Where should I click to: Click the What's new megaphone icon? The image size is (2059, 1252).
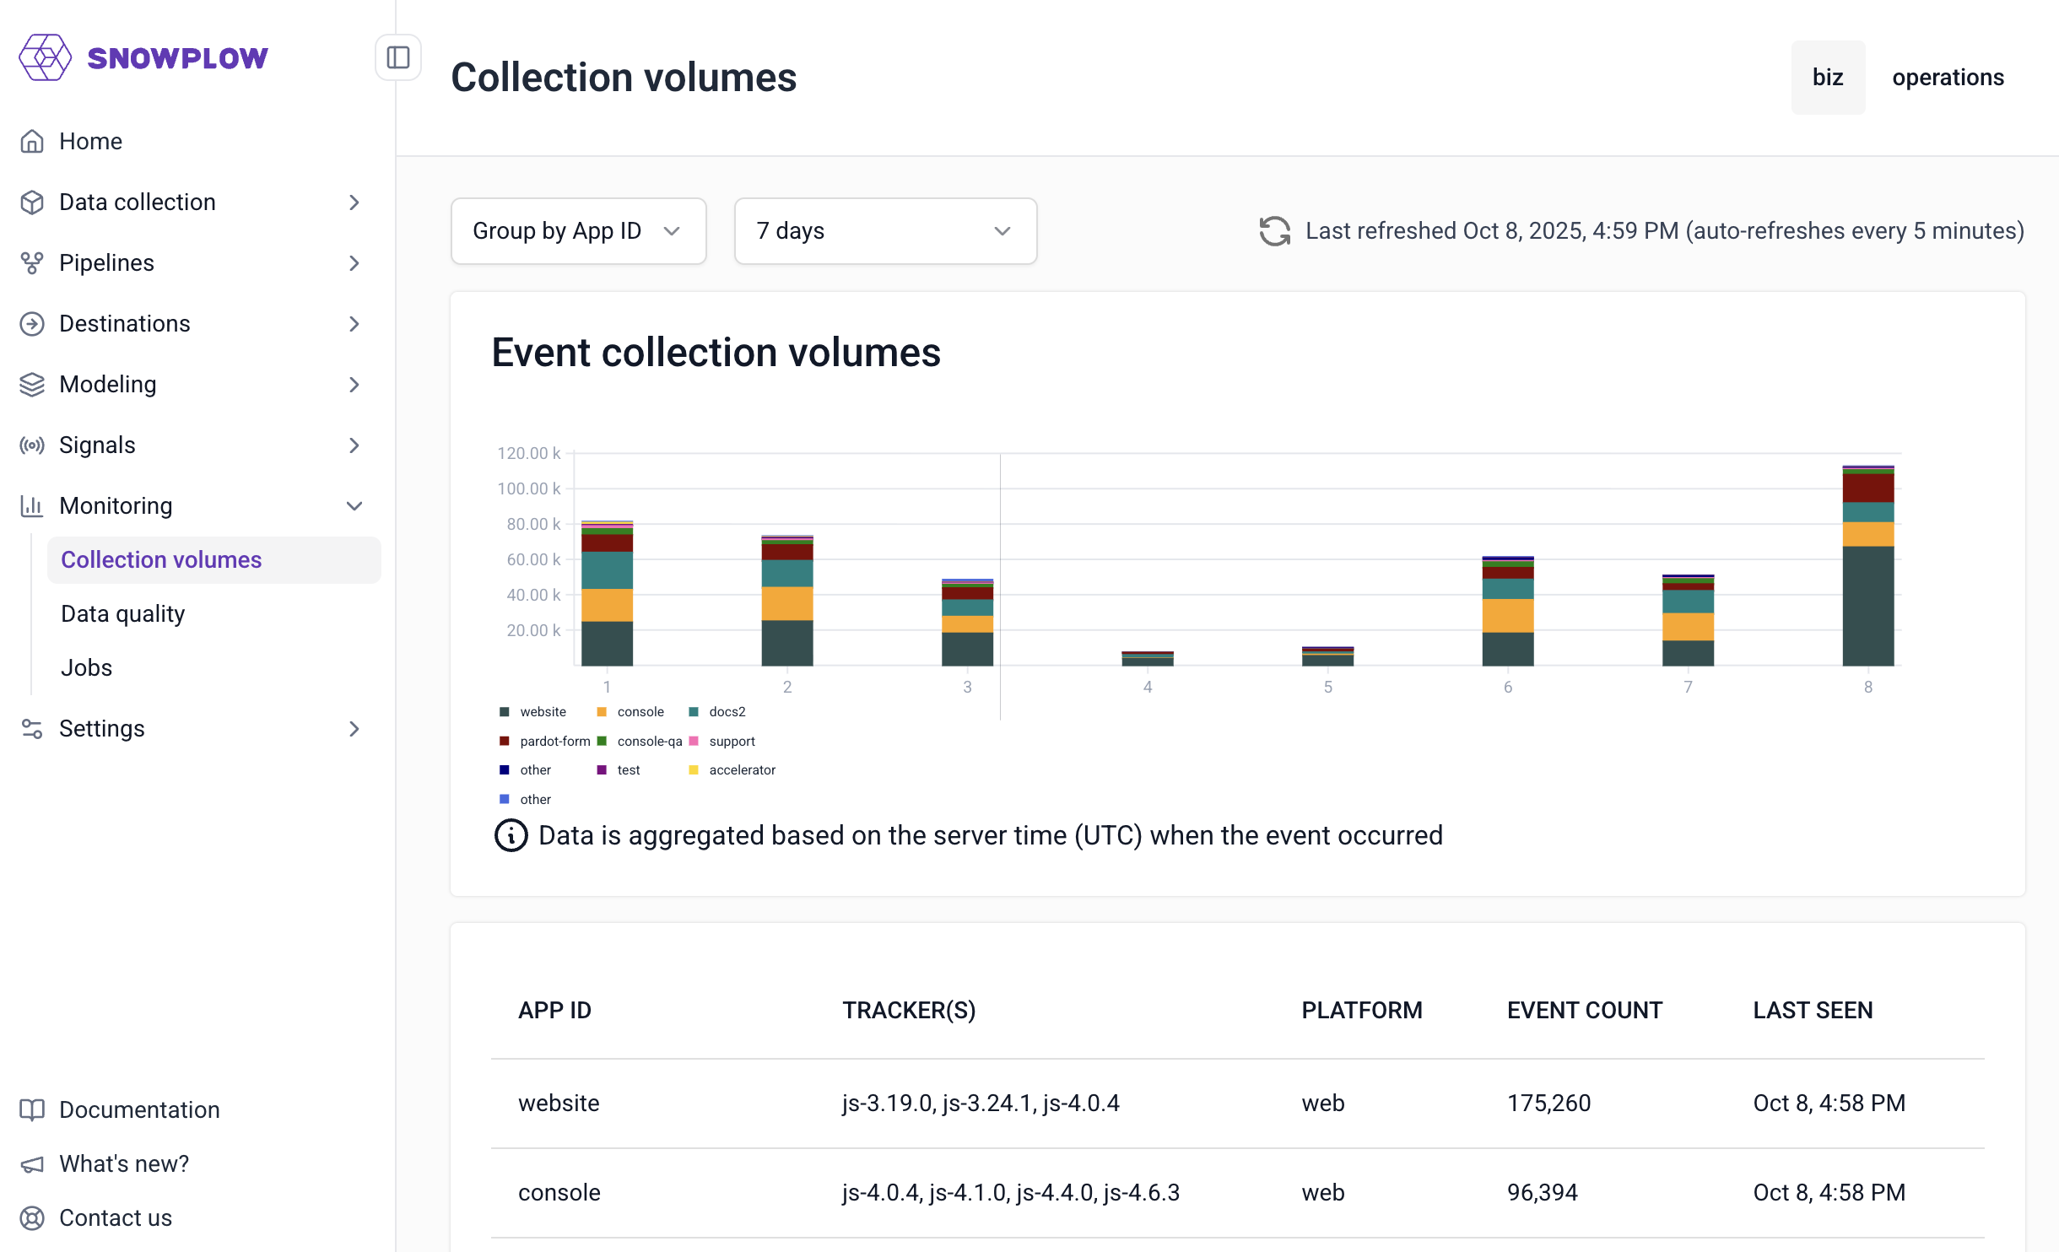(x=32, y=1164)
